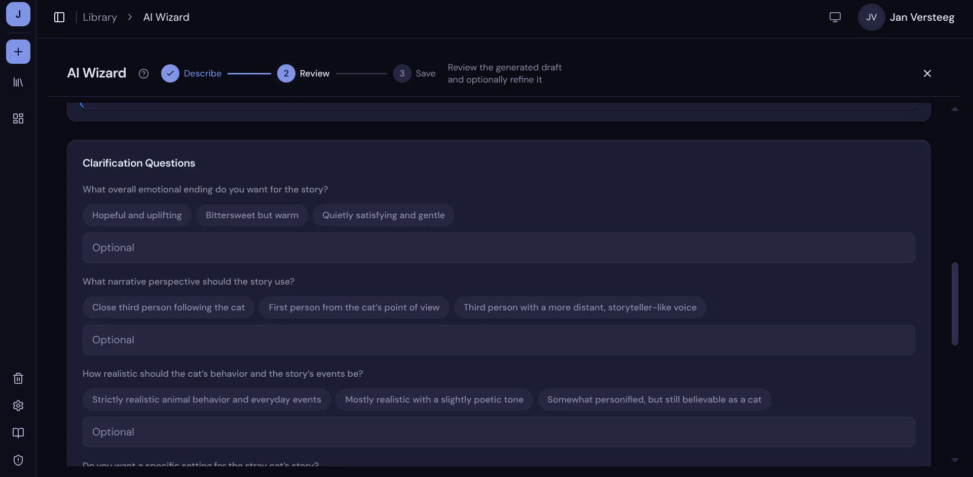Click the AI Wizard breadcrumb

166,17
